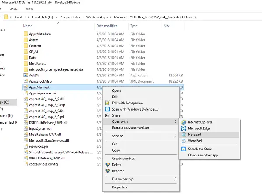Click the cpprest140_uwp_2_9.dll file icon
Viewport: 262px width, 194px height.
[26, 99]
